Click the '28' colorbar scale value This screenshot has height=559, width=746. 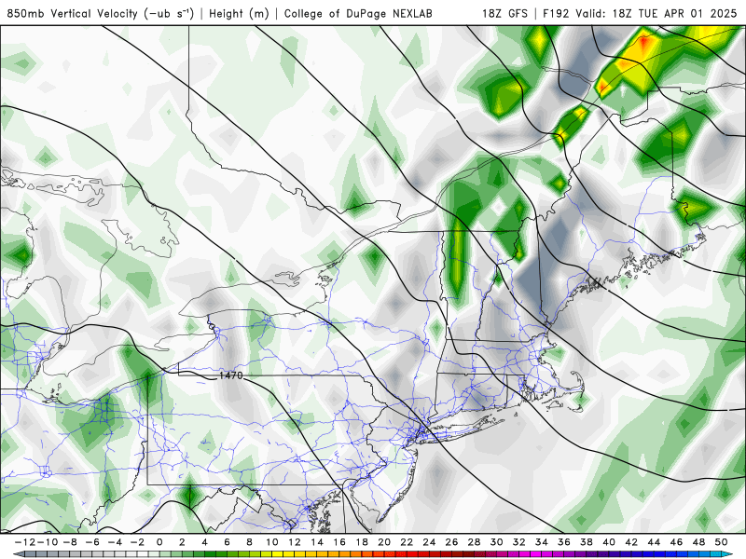(x=474, y=542)
